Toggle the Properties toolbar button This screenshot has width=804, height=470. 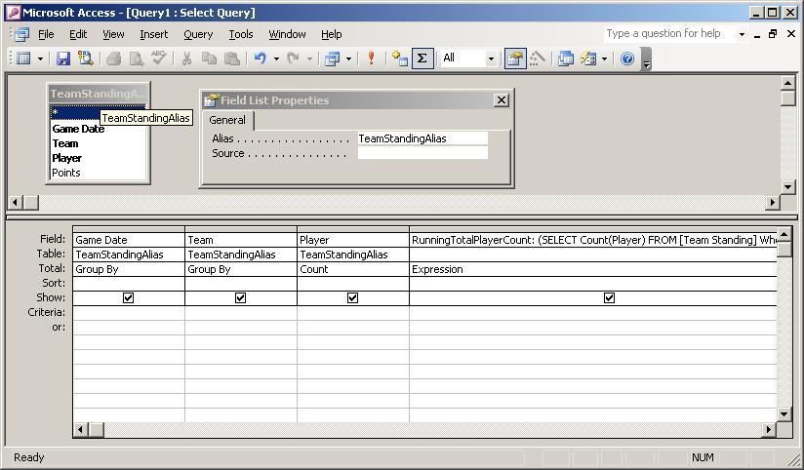pyautogui.click(x=515, y=59)
